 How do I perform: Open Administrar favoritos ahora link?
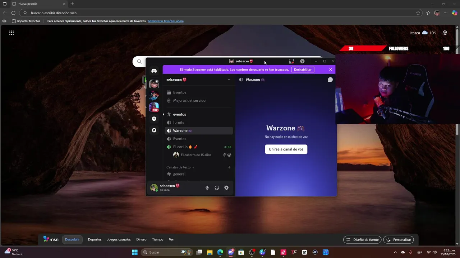coord(166,21)
